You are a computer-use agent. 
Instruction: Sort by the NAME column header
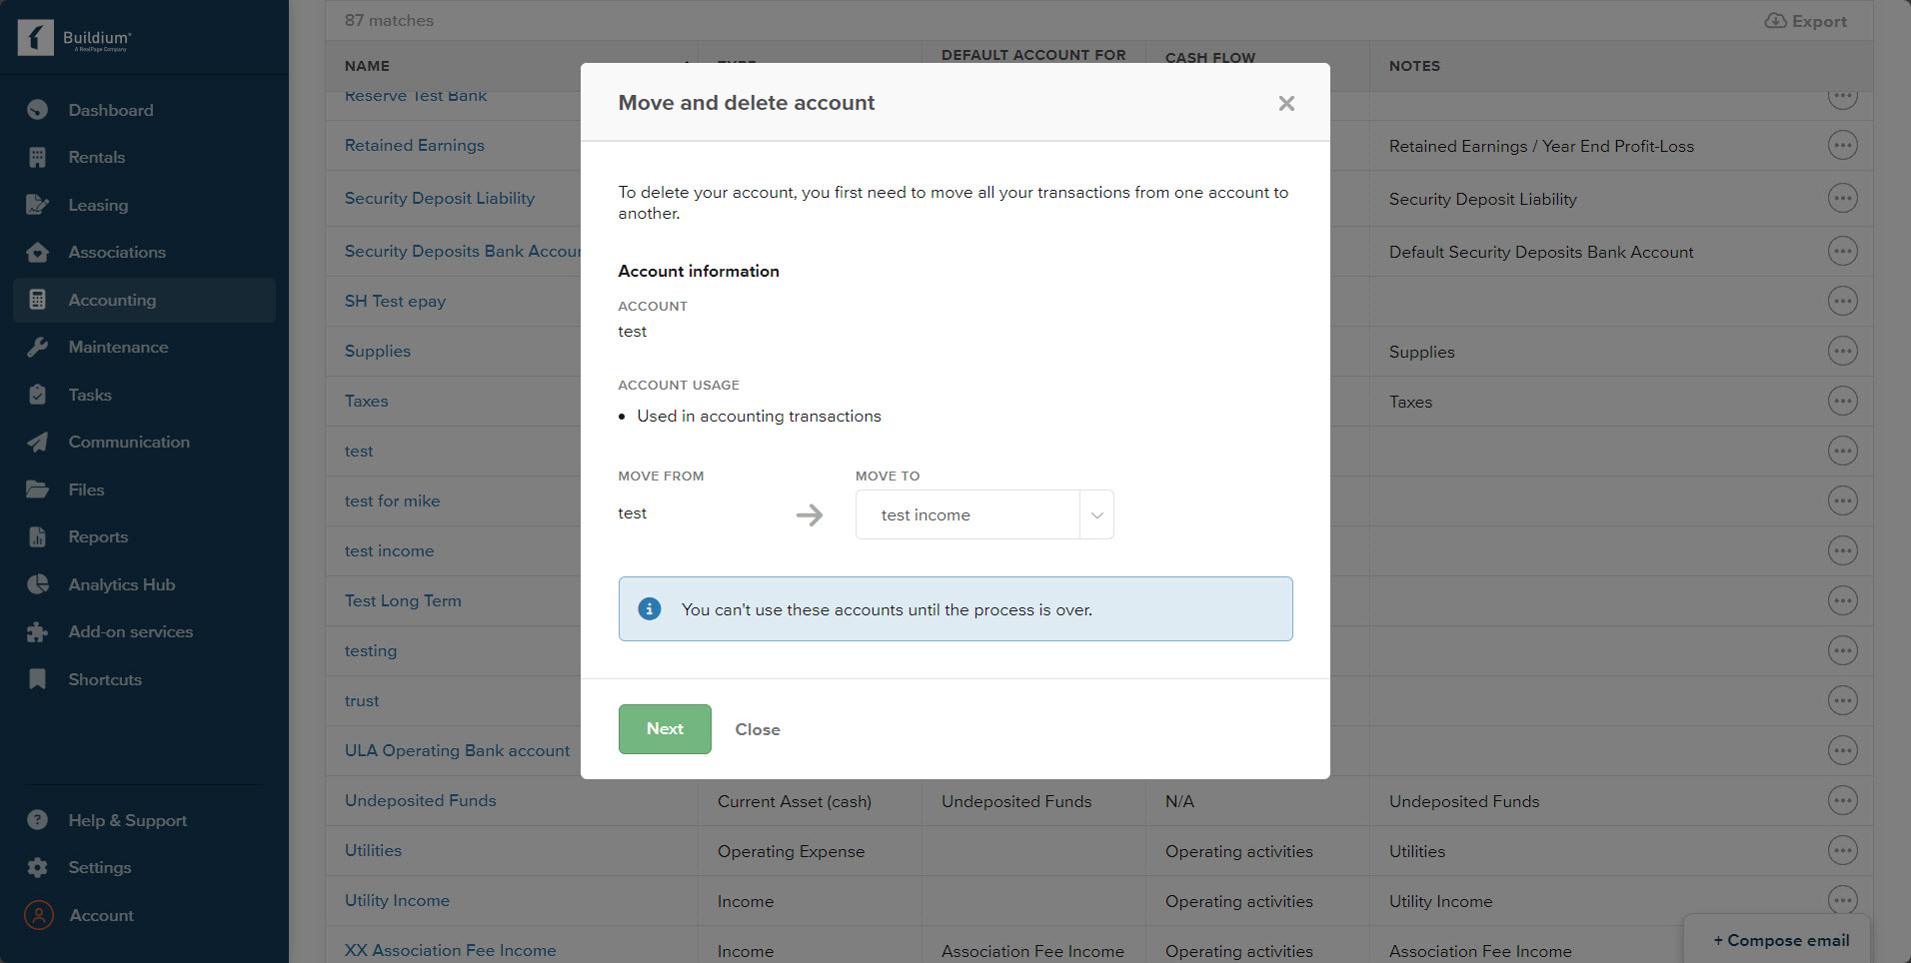[x=367, y=66]
